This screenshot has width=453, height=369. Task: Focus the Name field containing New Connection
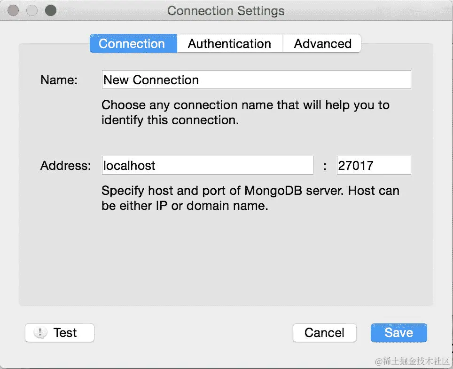pyautogui.click(x=256, y=80)
